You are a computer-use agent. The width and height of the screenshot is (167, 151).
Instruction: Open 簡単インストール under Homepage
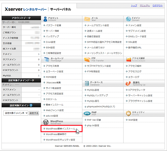(54, 105)
